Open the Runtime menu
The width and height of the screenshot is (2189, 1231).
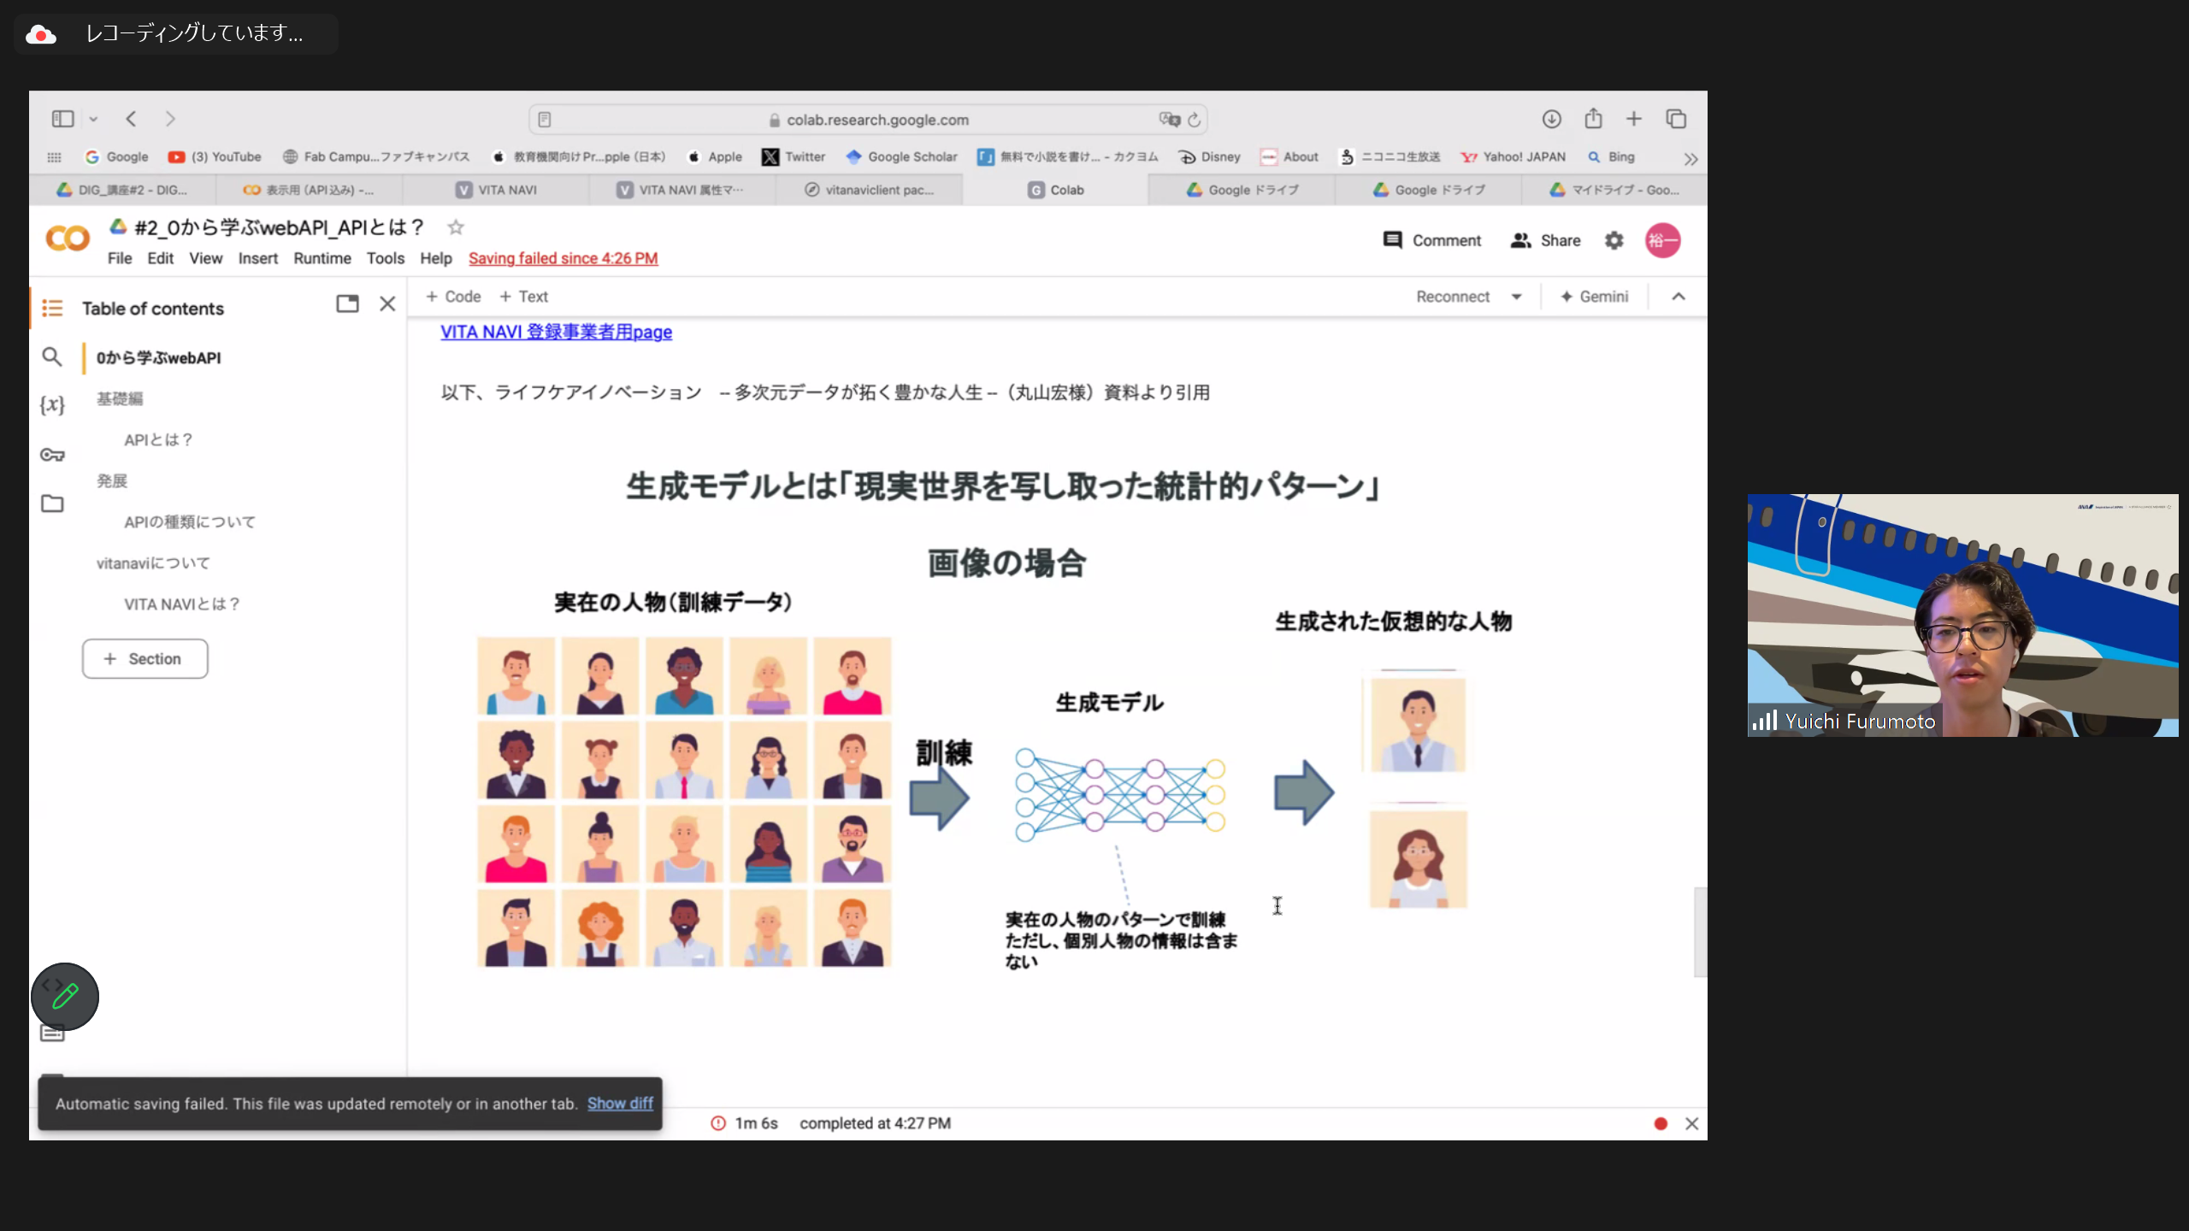tap(322, 258)
